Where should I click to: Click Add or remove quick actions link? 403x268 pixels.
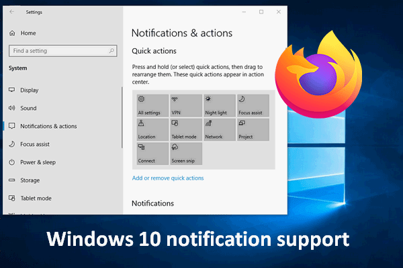coord(168,178)
